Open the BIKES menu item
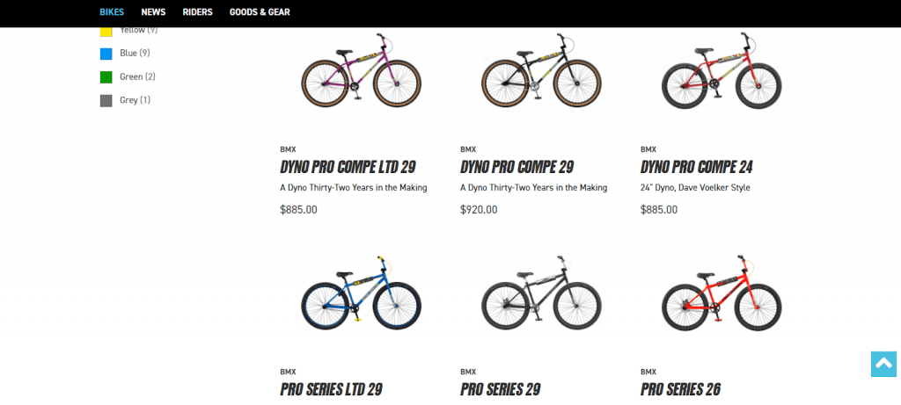This screenshot has height=405, width=901. 112,12
